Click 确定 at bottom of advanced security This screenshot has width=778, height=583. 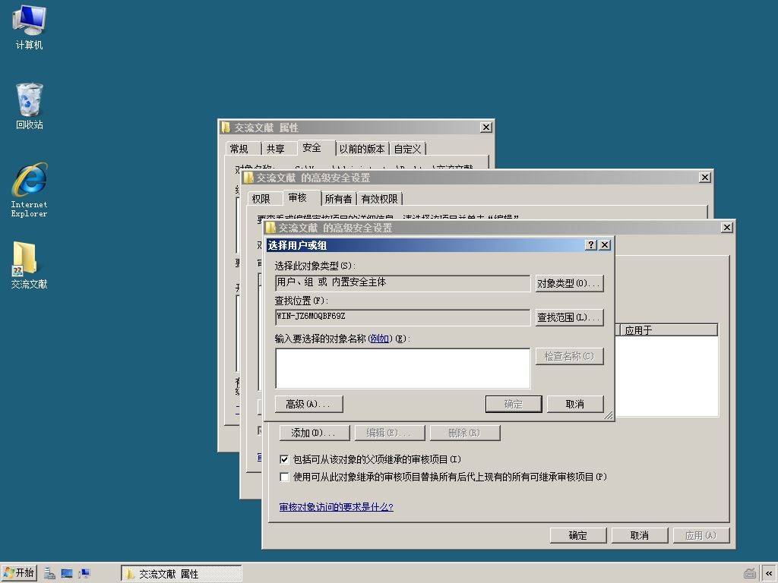click(x=578, y=535)
